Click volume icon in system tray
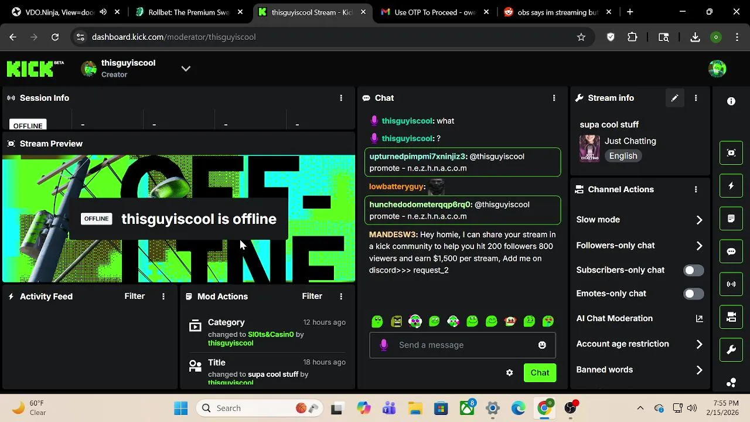Viewport: 750px width, 422px height. point(691,409)
